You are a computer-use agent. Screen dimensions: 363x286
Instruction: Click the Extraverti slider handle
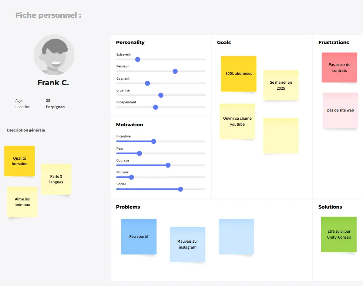point(138,59)
